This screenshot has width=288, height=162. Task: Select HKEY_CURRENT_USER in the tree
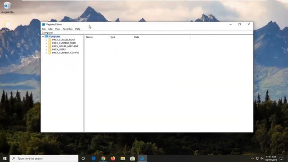(x=64, y=43)
